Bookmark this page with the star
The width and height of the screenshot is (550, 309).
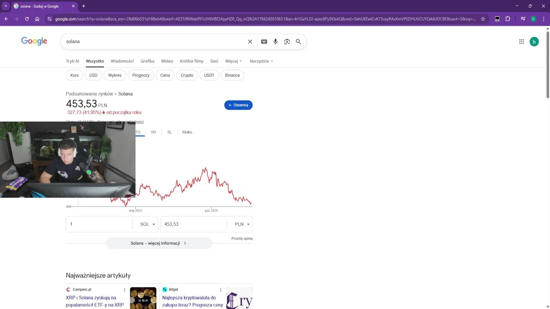point(483,19)
